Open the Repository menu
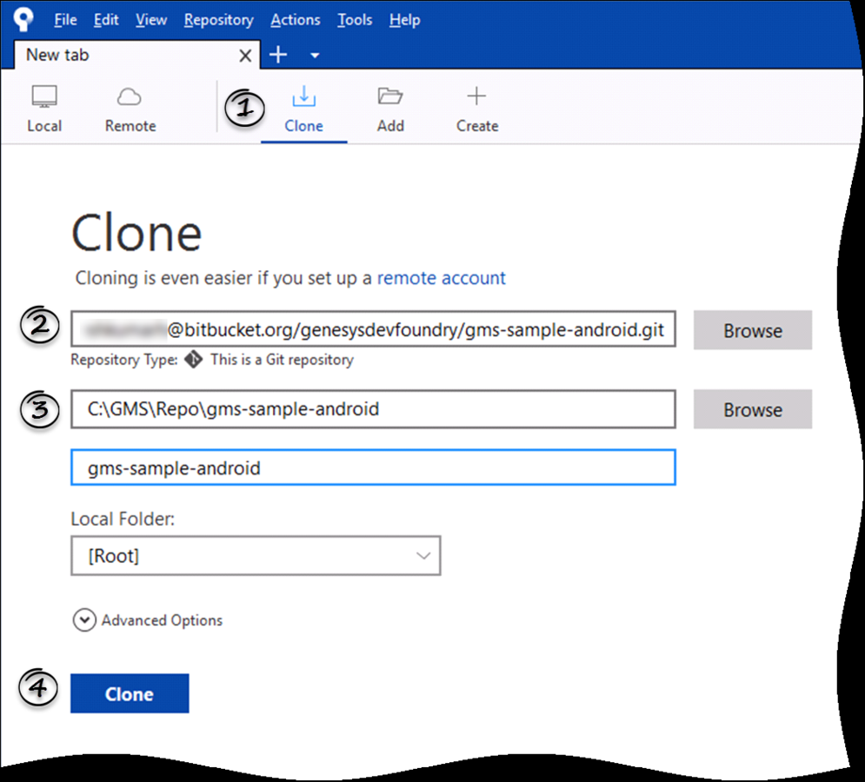 [x=218, y=20]
